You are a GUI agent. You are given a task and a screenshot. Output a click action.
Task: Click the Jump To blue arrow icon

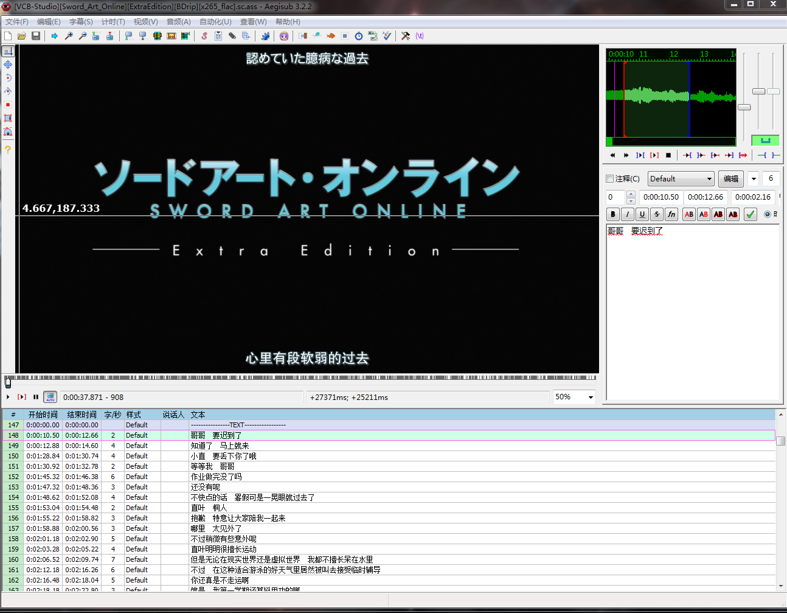(x=55, y=36)
